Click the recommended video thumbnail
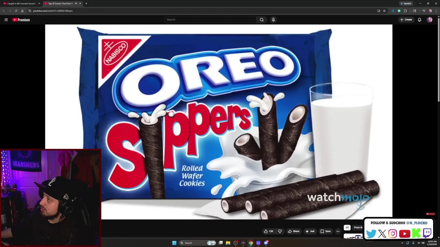The image size is (440, 247). point(353,237)
